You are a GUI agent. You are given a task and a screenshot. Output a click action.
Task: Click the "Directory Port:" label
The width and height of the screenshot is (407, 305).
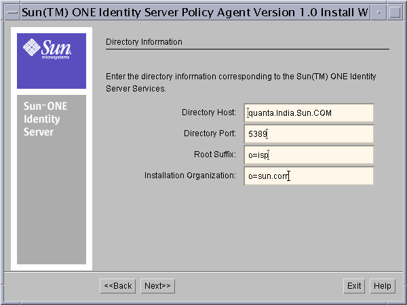(210, 134)
